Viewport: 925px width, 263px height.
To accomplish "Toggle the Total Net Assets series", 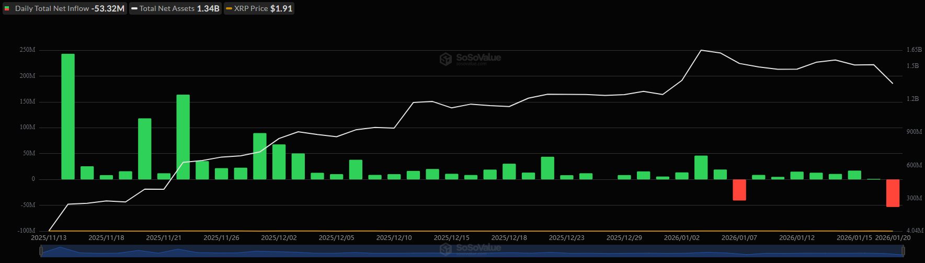I will coord(176,8).
